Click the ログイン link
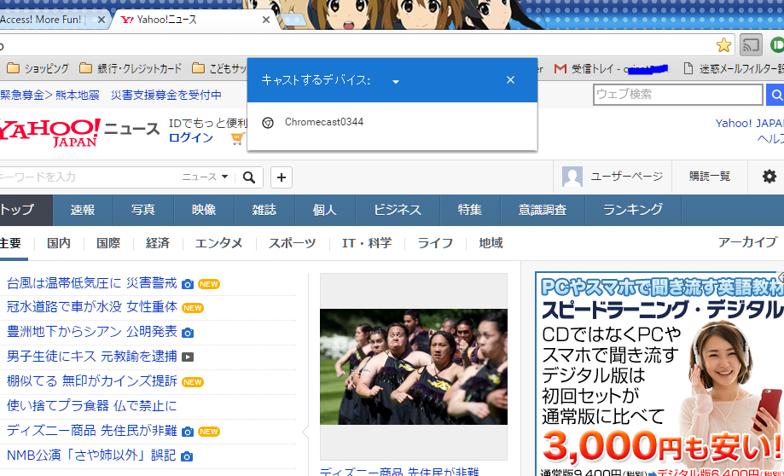784x476 pixels. pos(191,138)
